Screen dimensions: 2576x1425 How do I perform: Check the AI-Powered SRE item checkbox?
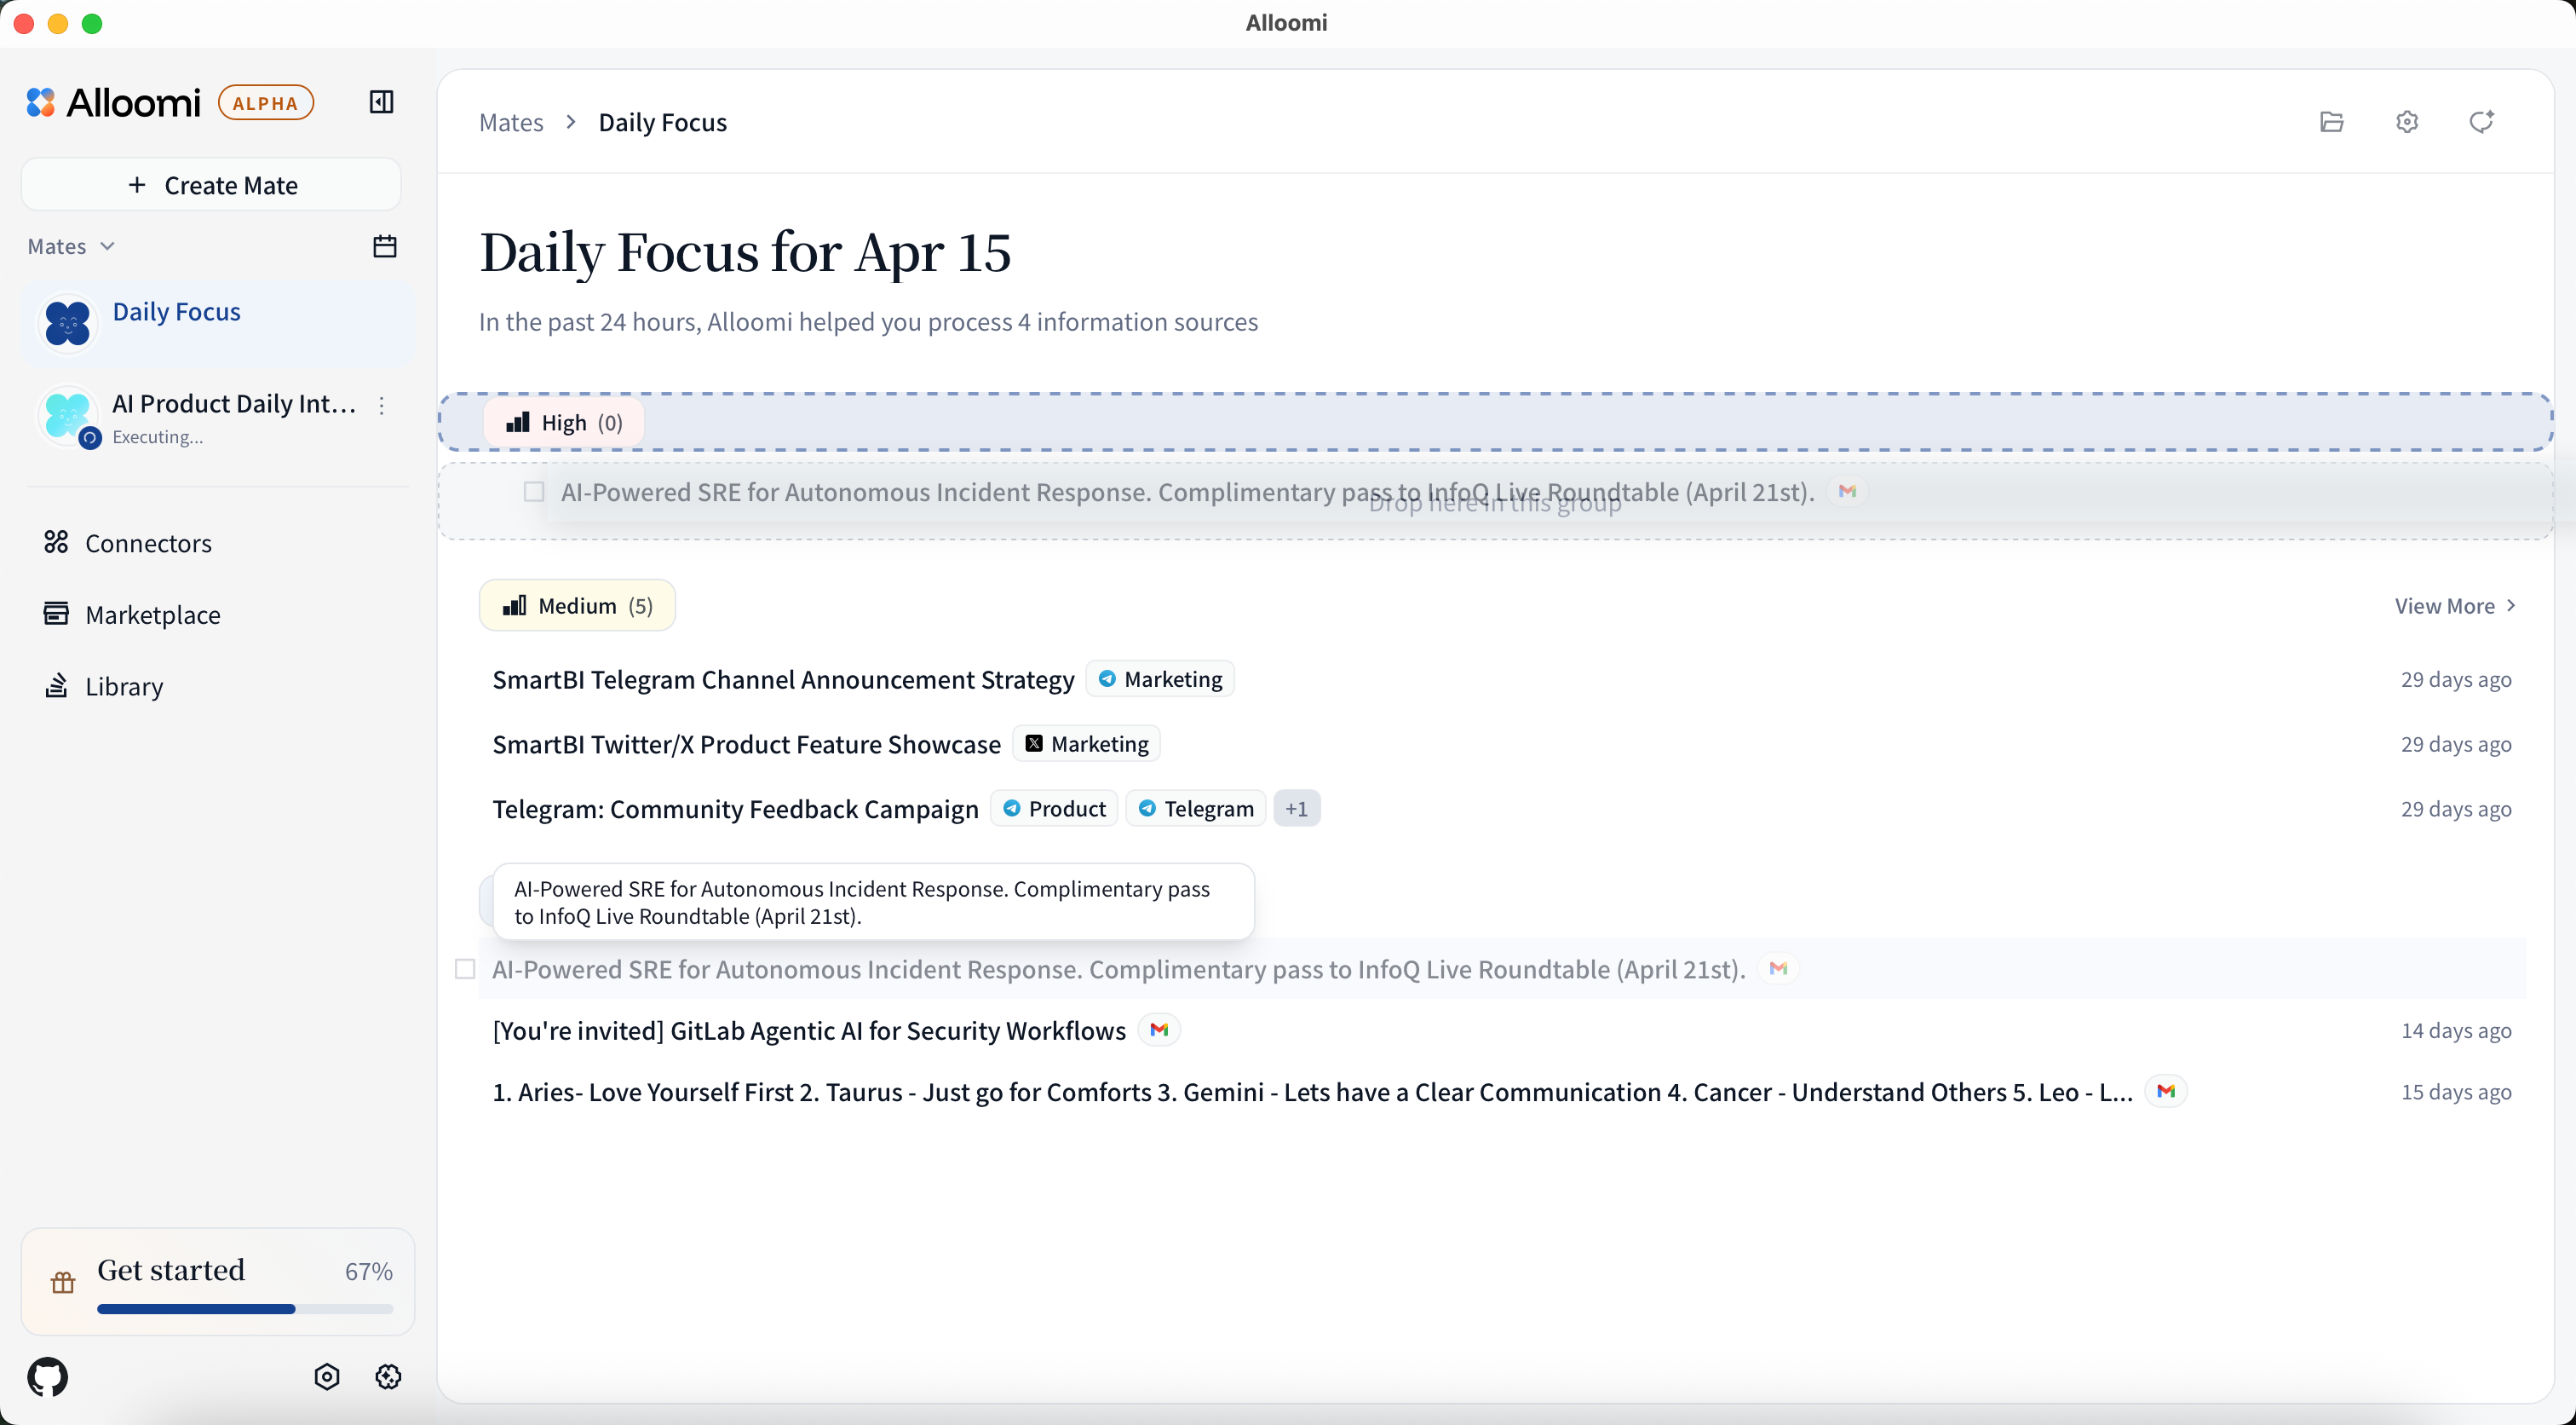(x=465, y=969)
